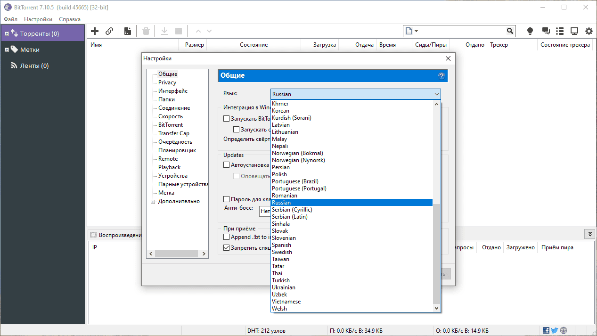Click the magnifier search icon in toolbar
The image size is (597, 336).
point(510,31)
